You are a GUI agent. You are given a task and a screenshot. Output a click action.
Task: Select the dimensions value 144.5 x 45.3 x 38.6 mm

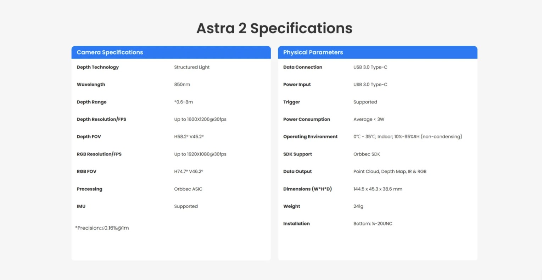[x=378, y=189]
